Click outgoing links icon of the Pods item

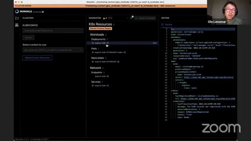click(x=125, y=52)
